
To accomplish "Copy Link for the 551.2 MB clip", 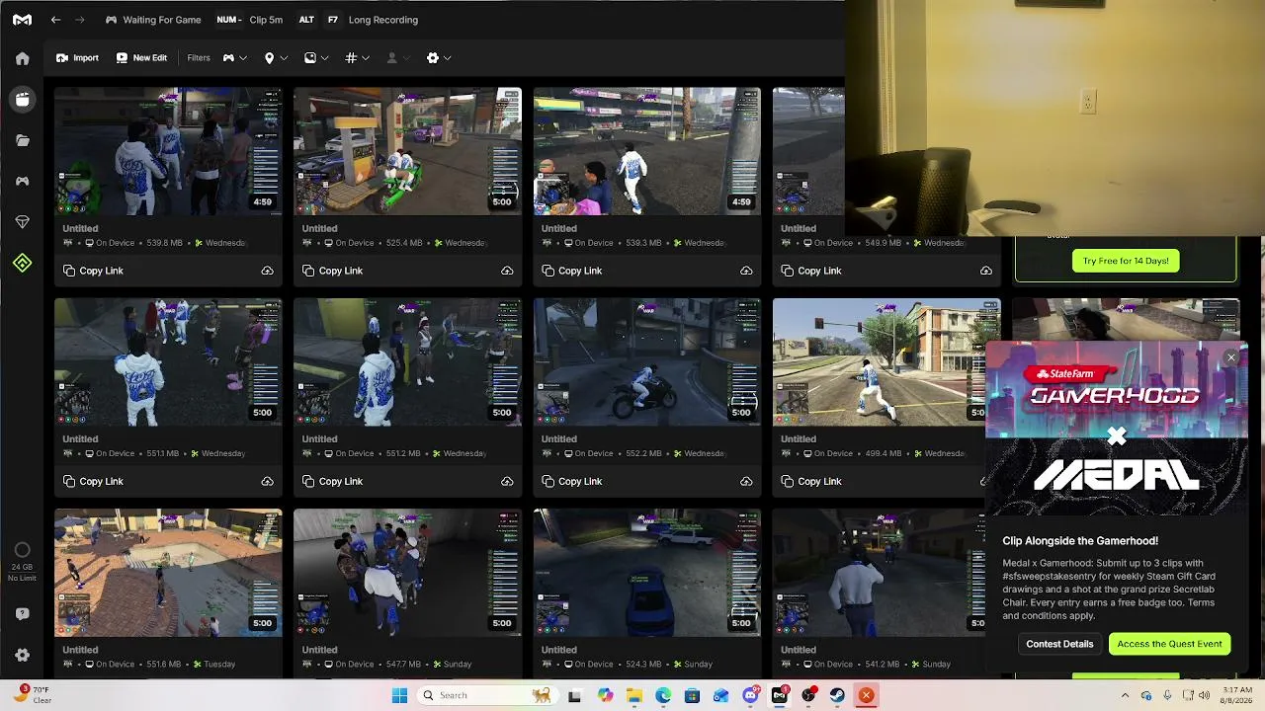I will coord(332,481).
